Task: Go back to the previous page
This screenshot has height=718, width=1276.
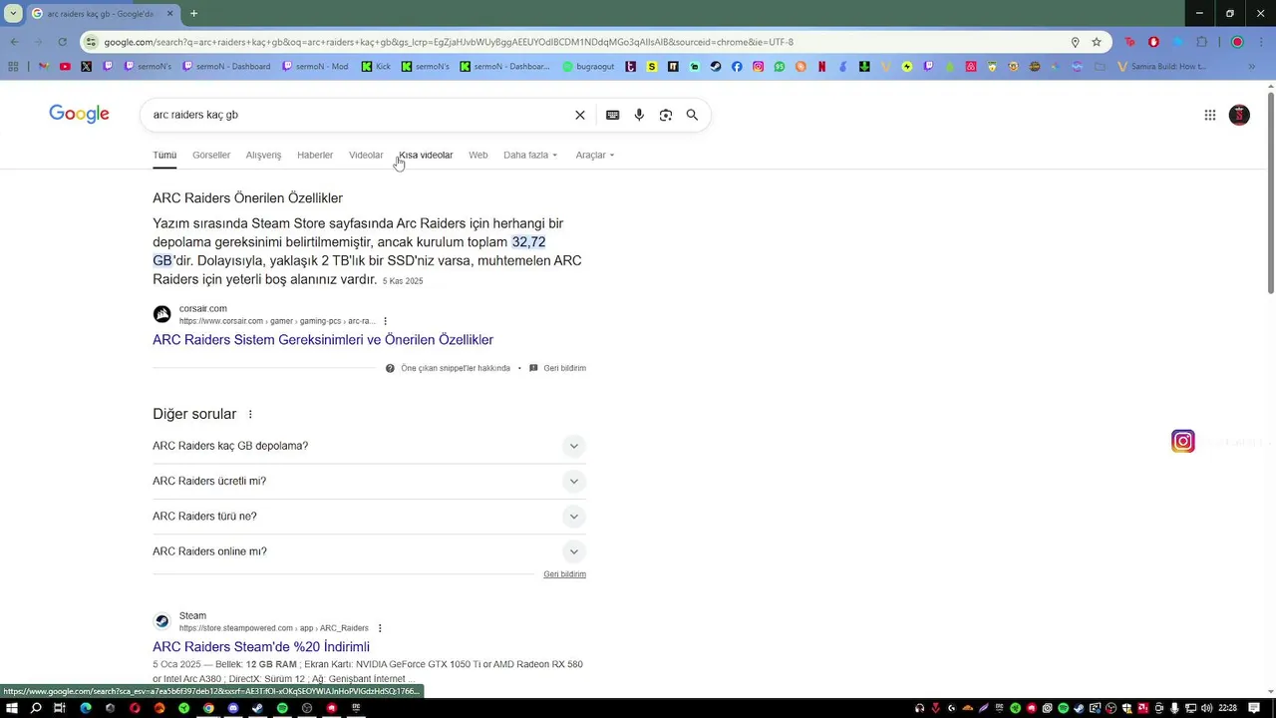Action: pyautogui.click(x=14, y=42)
